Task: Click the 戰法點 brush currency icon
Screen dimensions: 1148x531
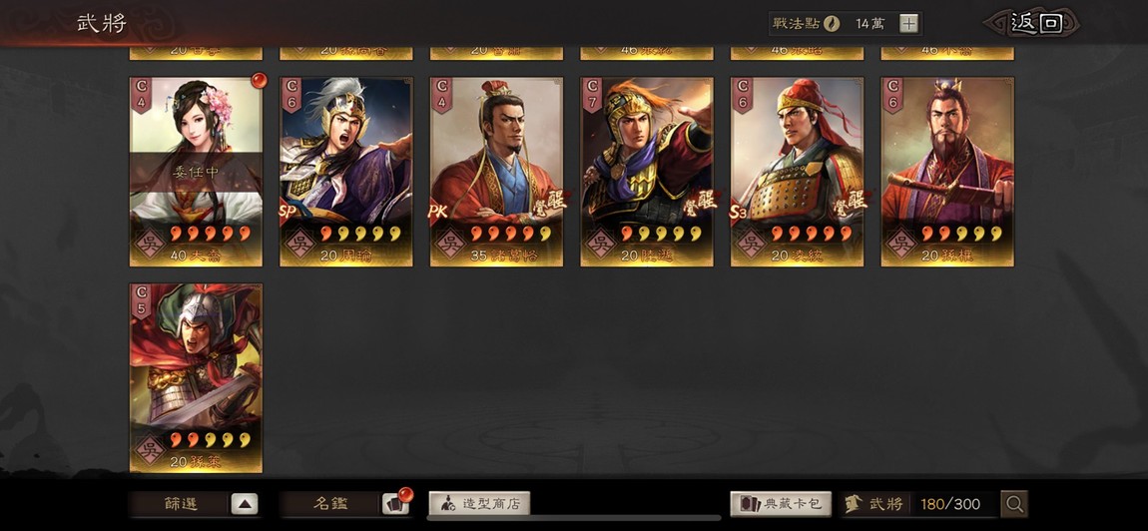Action: (832, 23)
